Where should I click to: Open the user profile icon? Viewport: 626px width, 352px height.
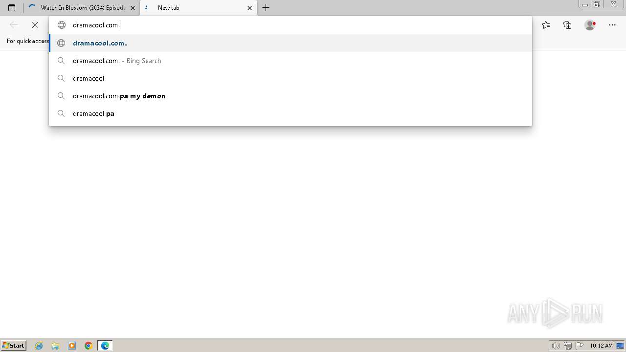click(590, 25)
